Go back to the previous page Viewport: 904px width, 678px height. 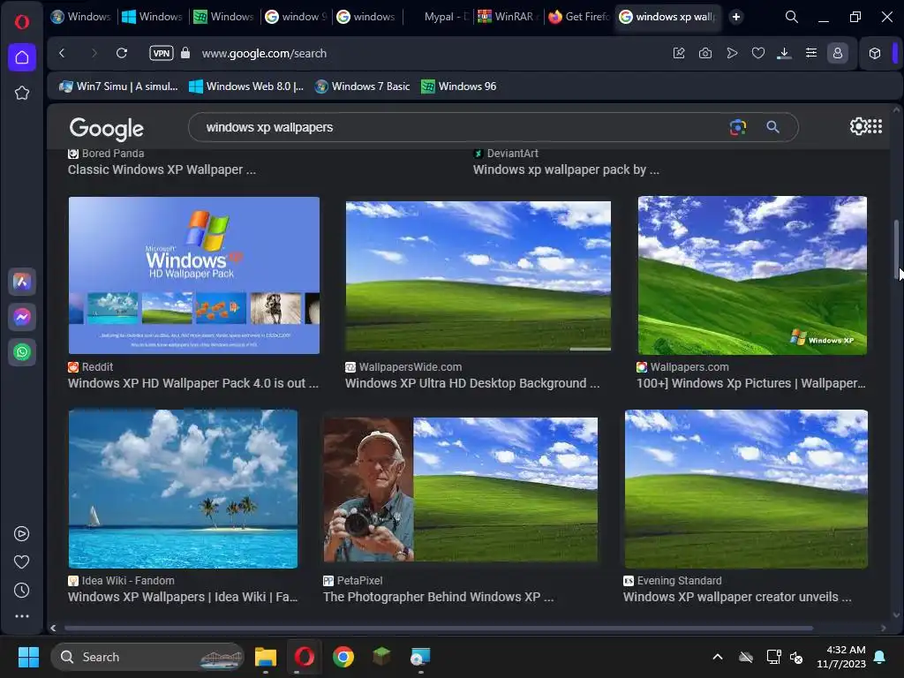pyautogui.click(x=63, y=53)
